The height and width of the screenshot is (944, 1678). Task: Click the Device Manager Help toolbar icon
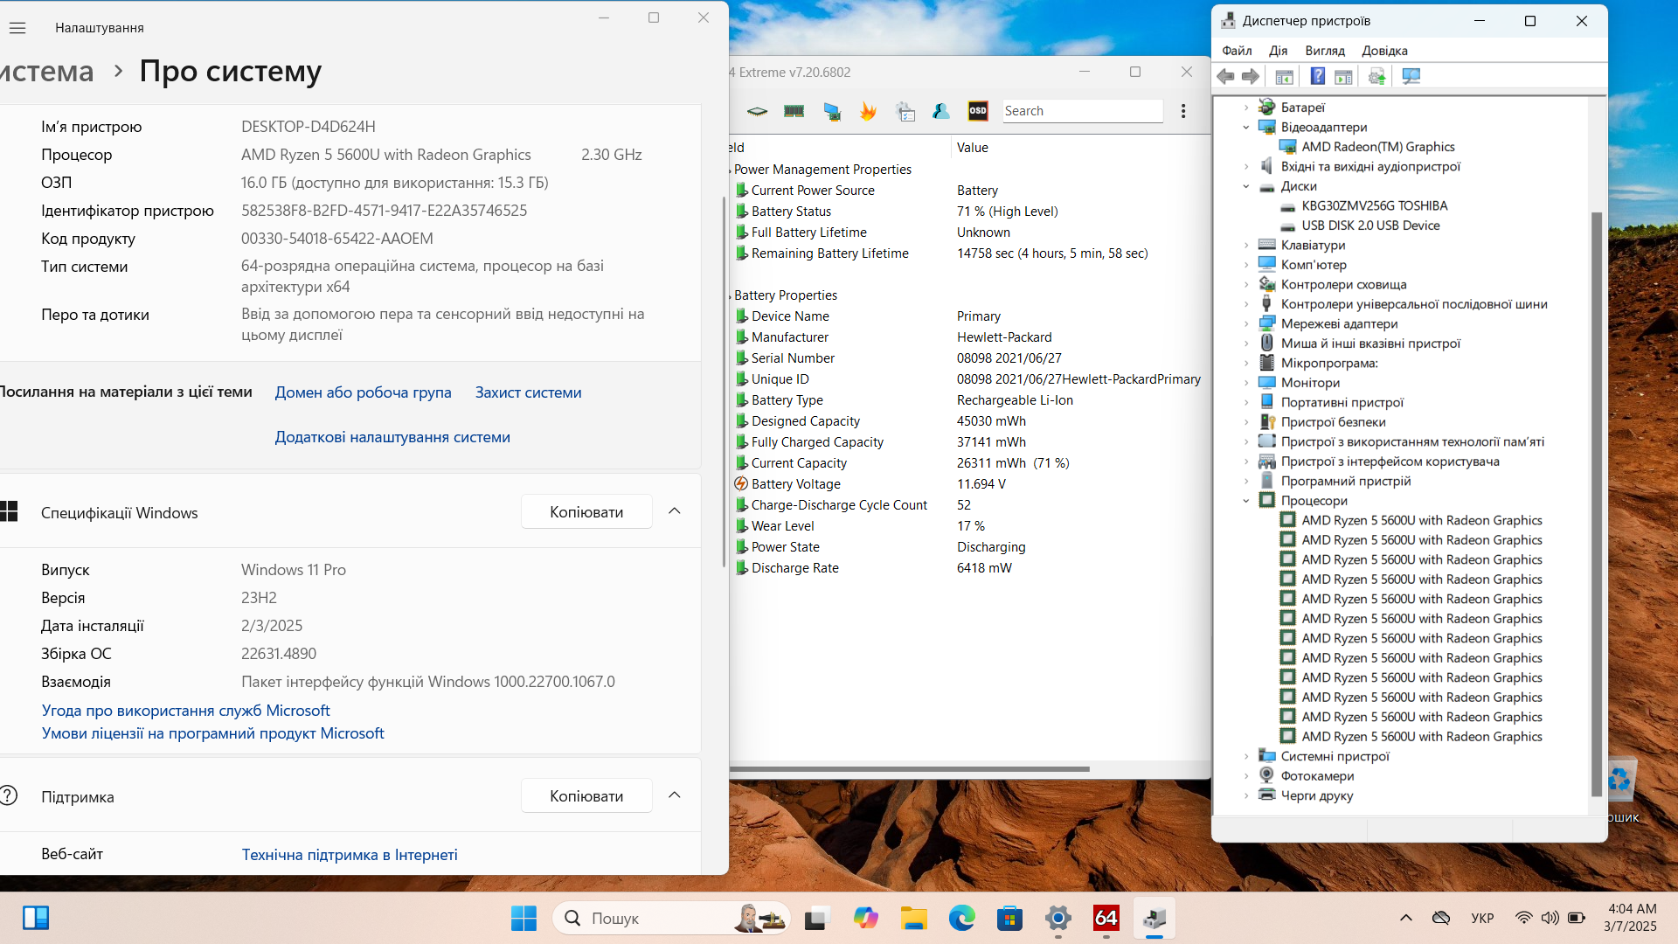[1318, 77]
